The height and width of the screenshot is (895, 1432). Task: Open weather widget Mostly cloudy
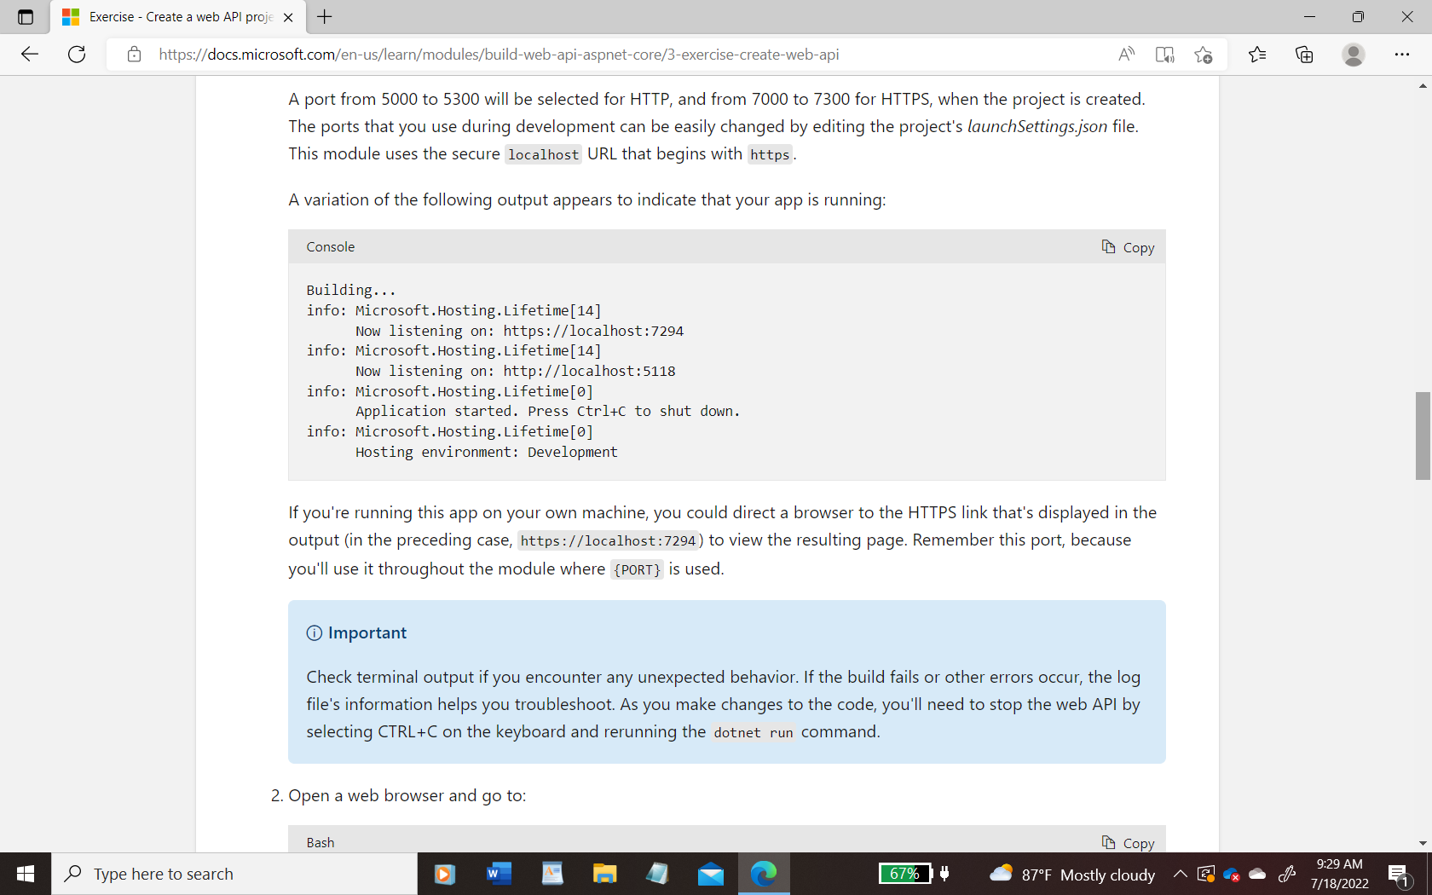pos(1072,874)
